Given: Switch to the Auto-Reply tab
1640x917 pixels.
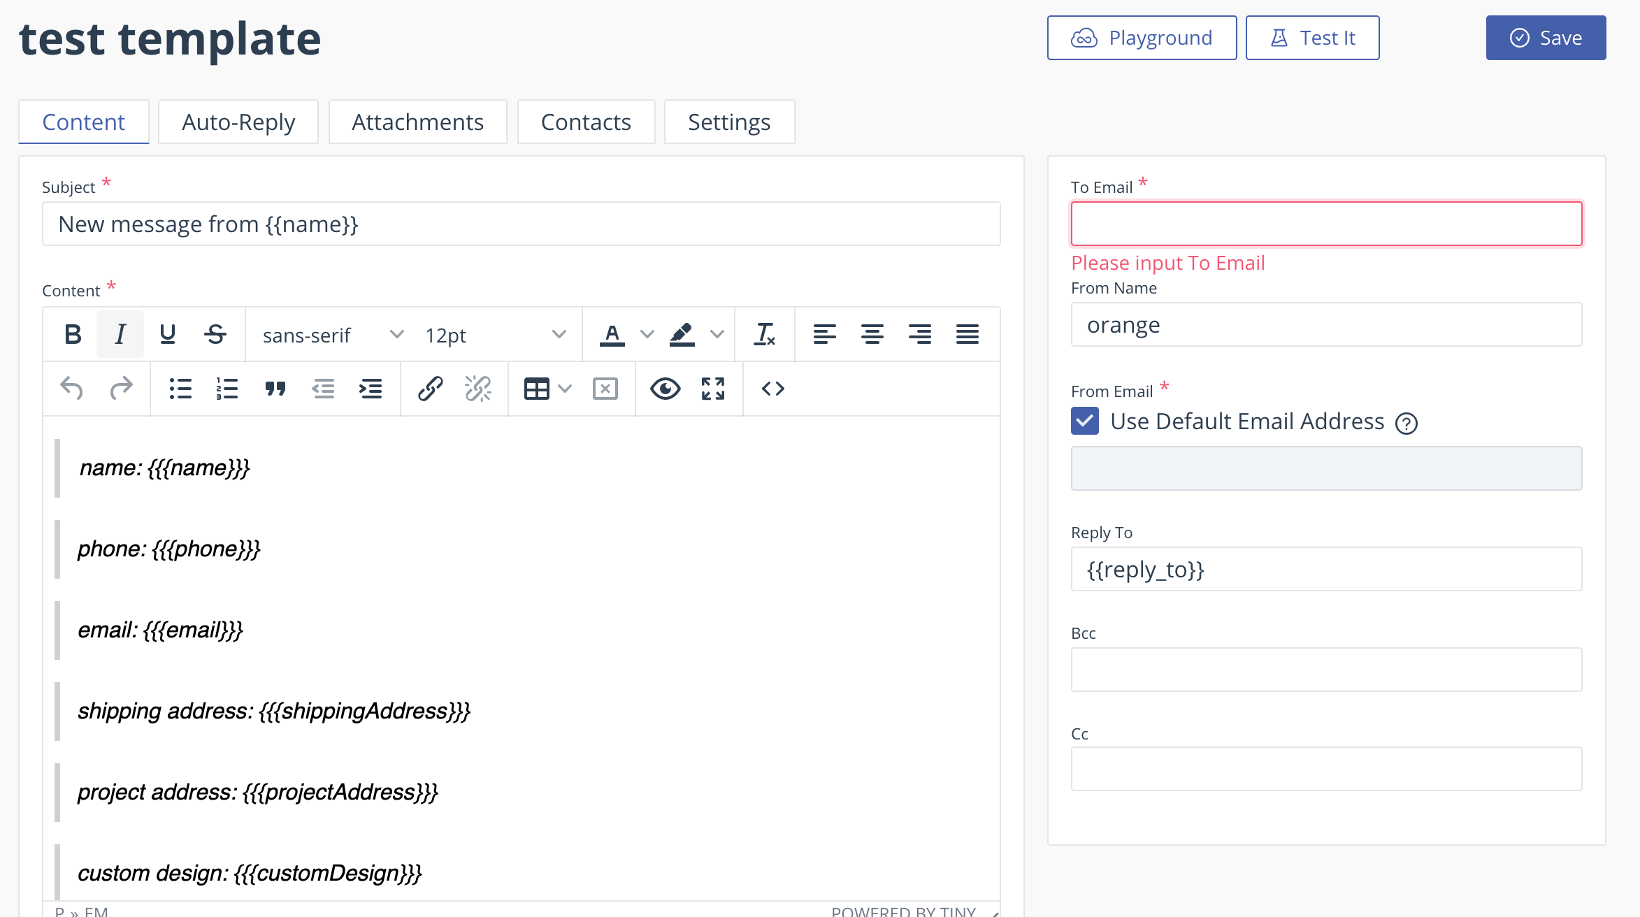Looking at the screenshot, I should click(238, 122).
